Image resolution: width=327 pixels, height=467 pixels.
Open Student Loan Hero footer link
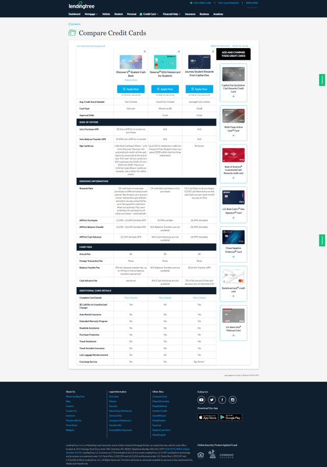pos(161,430)
